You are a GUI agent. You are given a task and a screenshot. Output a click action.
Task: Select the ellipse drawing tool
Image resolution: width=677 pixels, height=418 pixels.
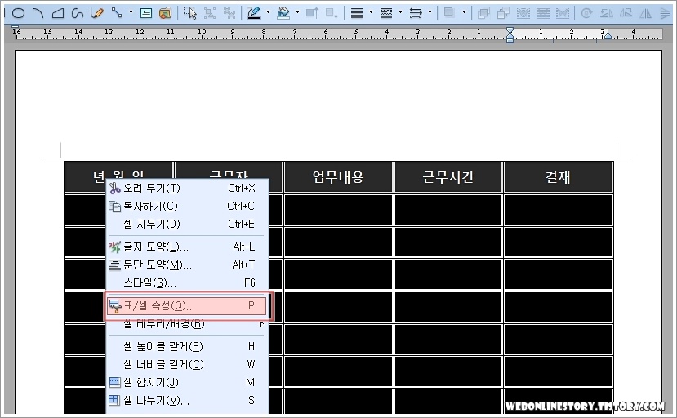[18, 13]
